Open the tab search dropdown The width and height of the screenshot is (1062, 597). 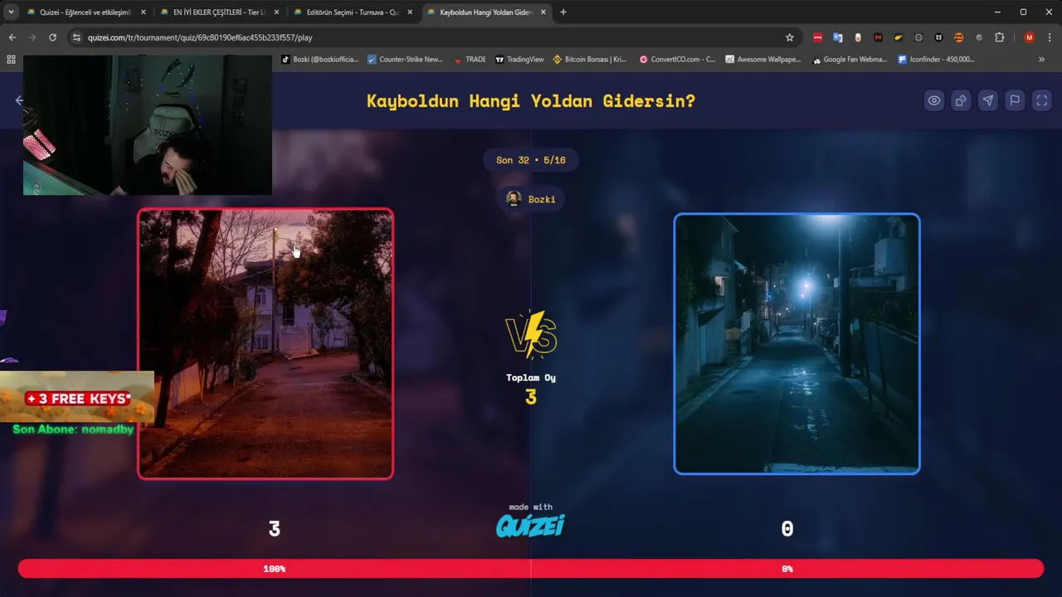click(11, 12)
